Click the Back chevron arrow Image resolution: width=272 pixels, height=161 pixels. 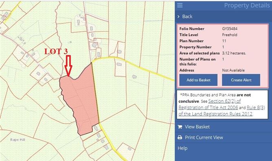click(x=178, y=16)
